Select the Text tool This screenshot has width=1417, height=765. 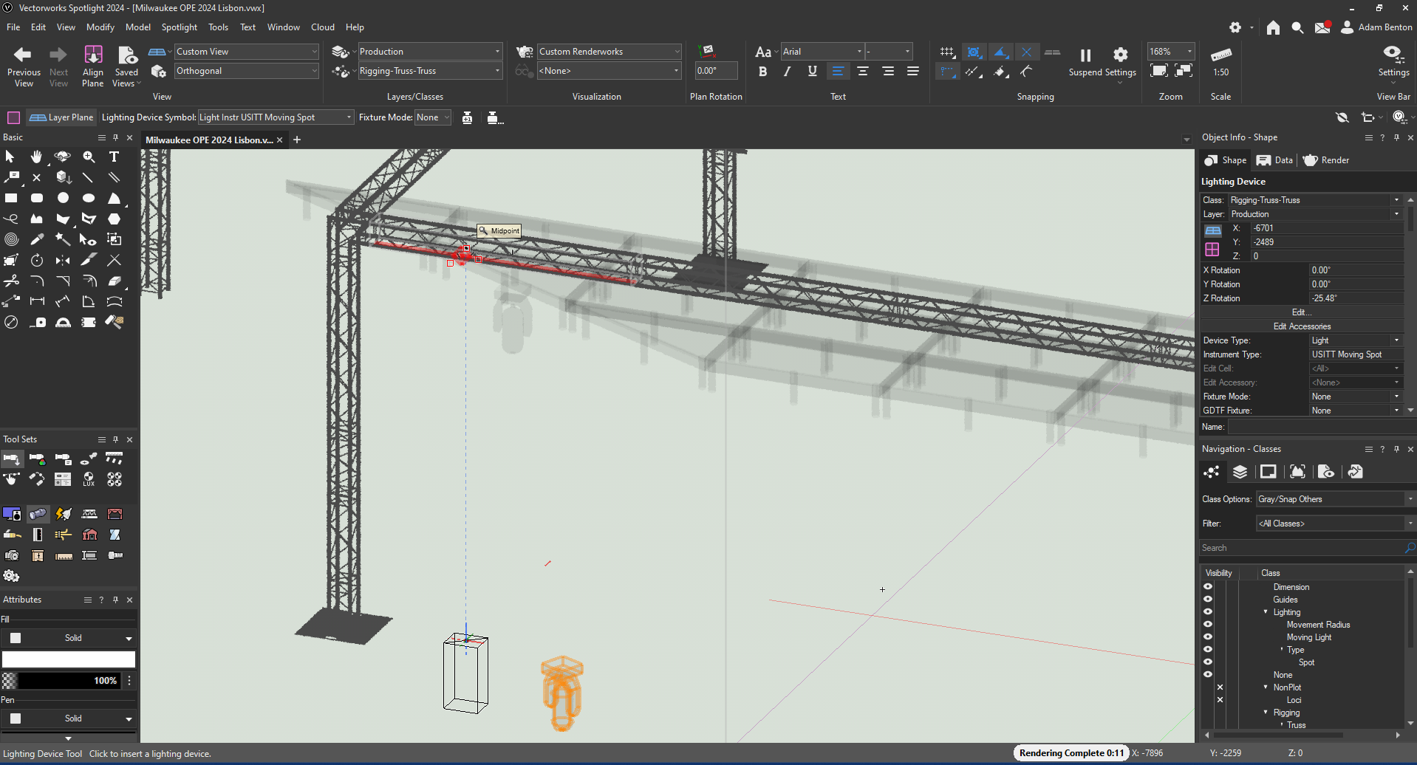(x=114, y=157)
